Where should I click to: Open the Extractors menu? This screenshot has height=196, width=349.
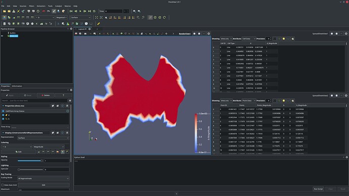(x=41, y=6)
